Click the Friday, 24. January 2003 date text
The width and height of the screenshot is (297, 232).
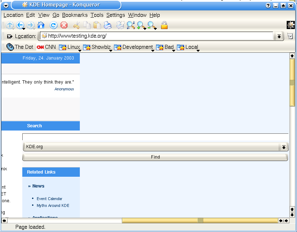(48, 58)
